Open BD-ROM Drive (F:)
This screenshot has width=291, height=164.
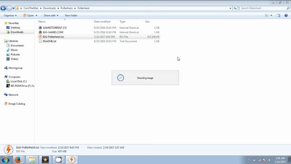22,86
